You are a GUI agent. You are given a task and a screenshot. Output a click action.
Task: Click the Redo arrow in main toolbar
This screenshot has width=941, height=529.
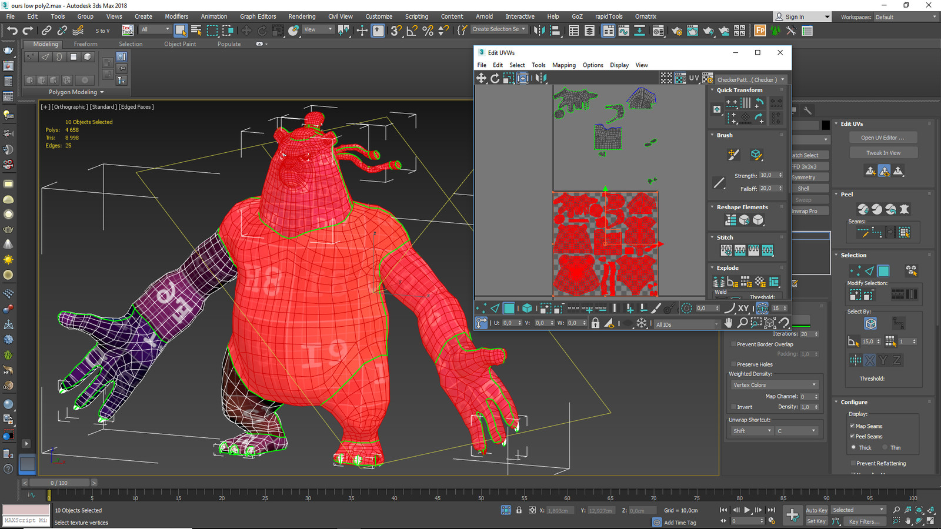[x=28, y=31]
